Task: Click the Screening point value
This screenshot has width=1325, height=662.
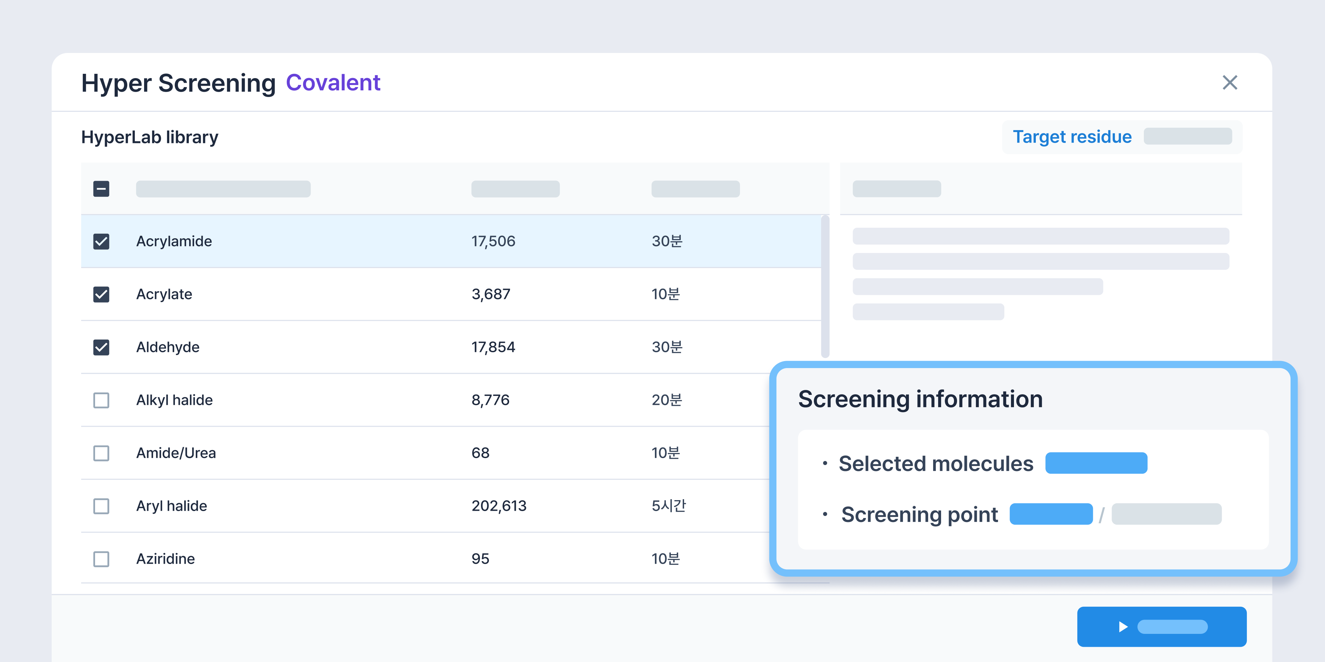Action: pyautogui.click(x=1051, y=514)
